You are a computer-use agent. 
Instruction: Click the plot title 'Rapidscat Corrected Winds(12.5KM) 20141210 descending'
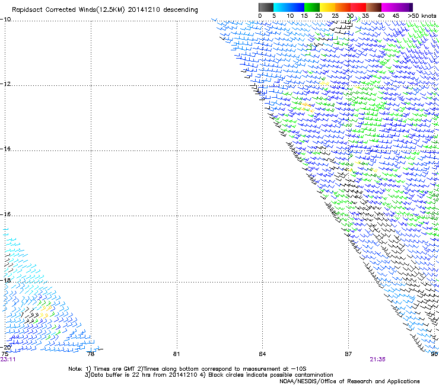[x=105, y=10]
